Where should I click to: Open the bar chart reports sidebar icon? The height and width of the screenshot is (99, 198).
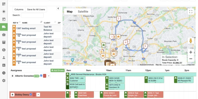tap(4, 65)
